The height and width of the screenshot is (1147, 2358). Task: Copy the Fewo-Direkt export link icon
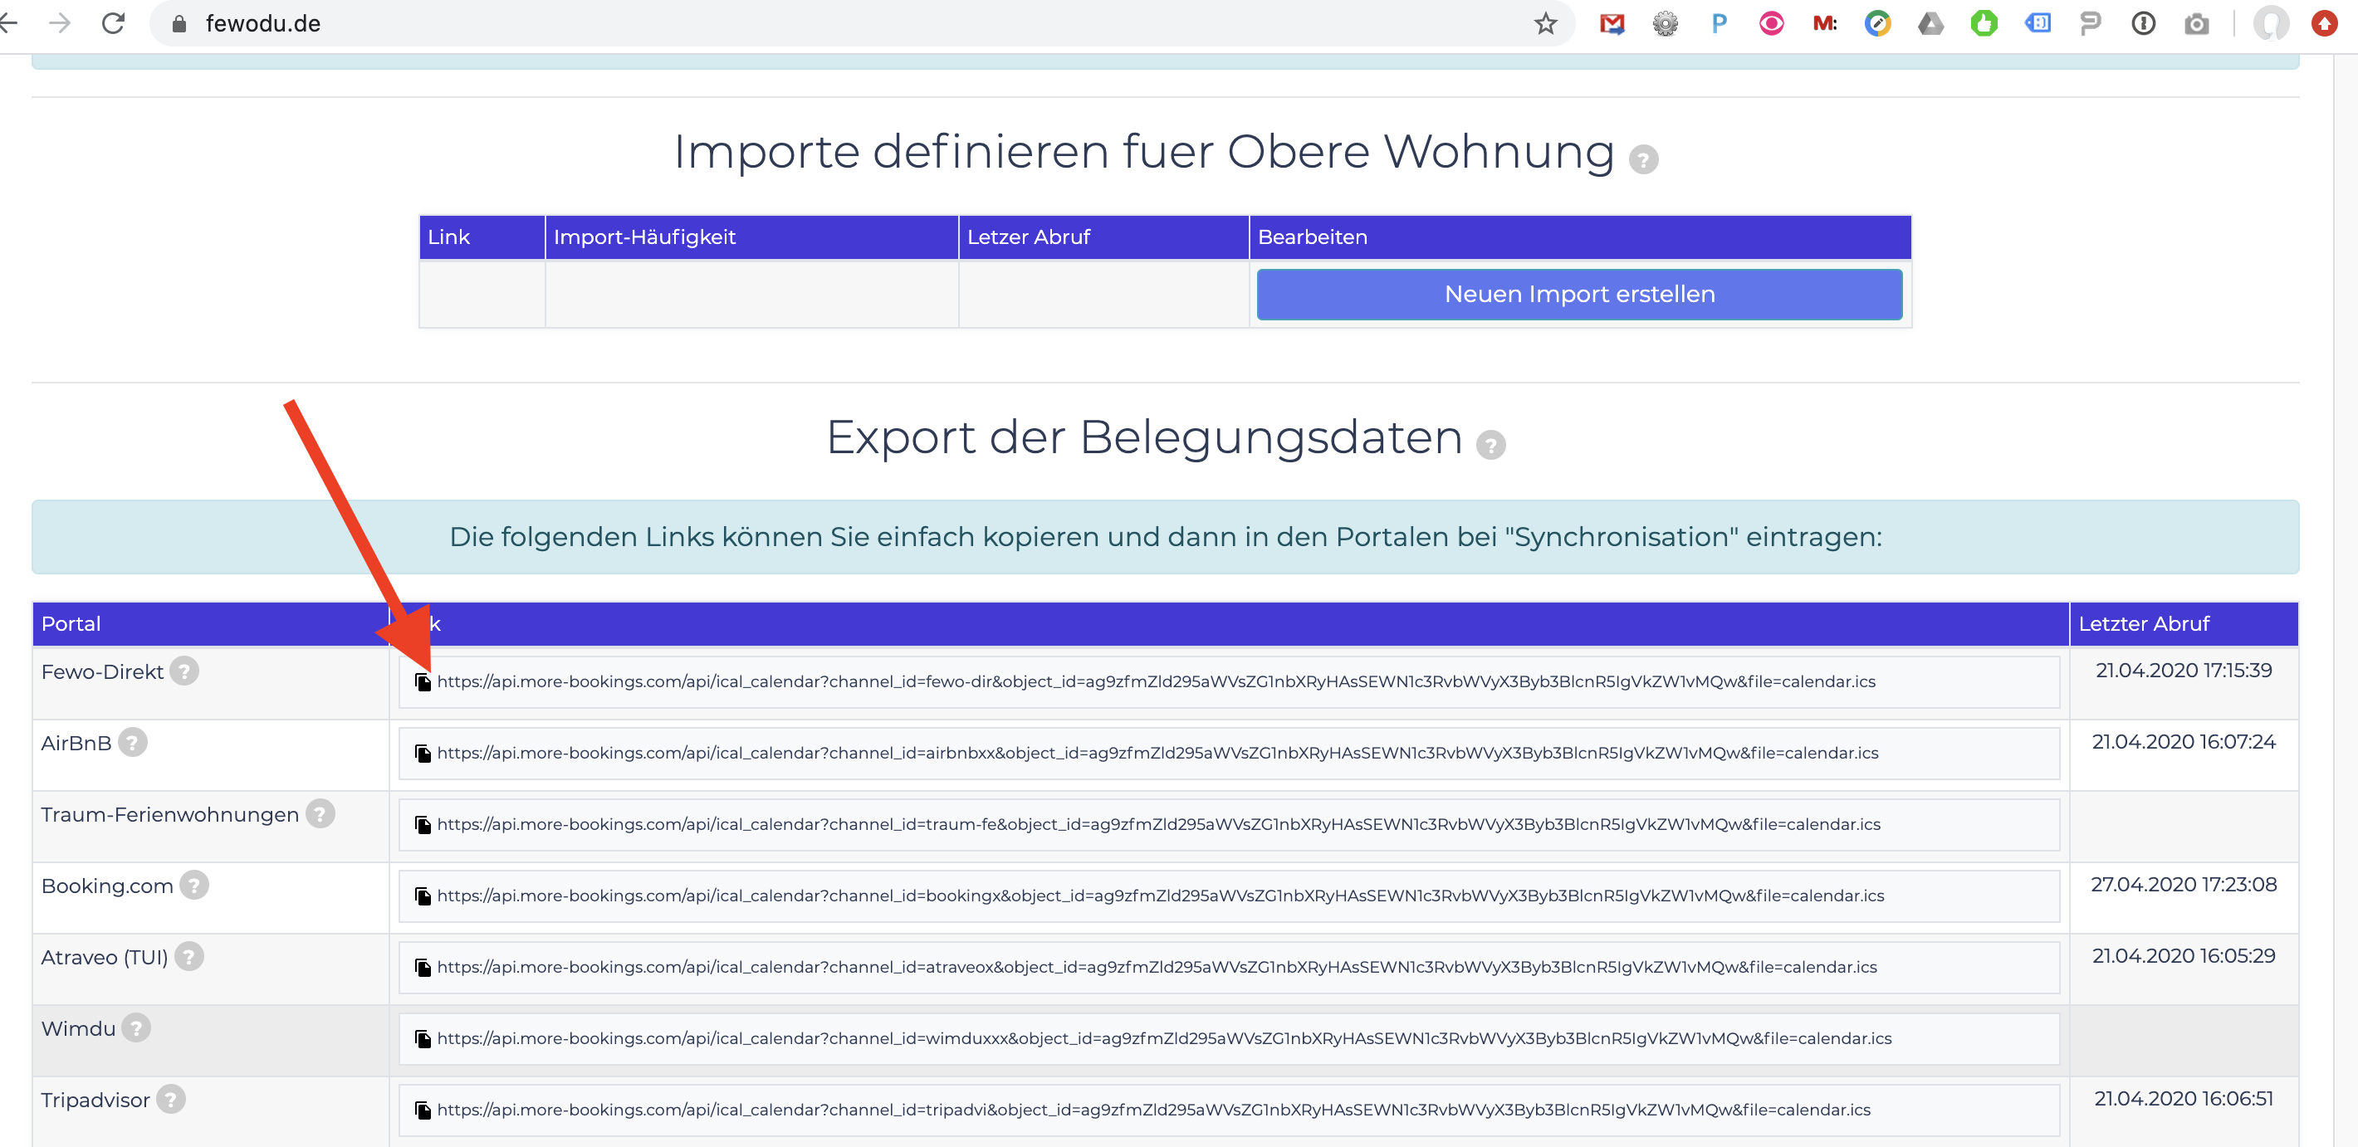[423, 681]
